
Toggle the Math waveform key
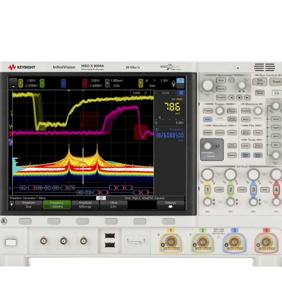pos(276,136)
